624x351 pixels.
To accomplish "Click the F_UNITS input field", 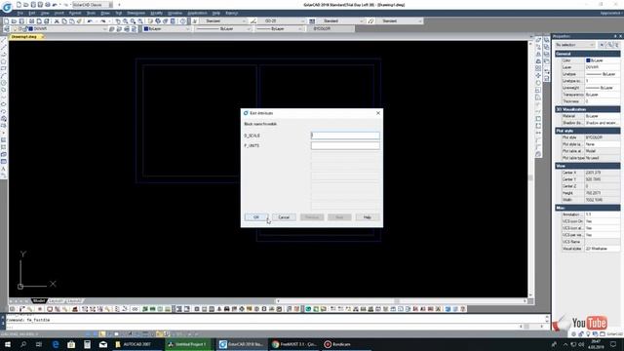I will 345,145.
